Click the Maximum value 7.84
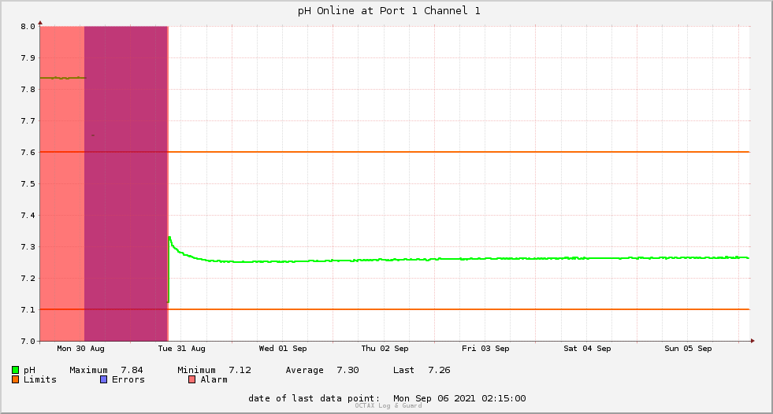This screenshot has height=414, width=773. (x=132, y=370)
